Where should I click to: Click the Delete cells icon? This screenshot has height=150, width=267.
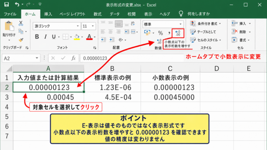coord(234,32)
